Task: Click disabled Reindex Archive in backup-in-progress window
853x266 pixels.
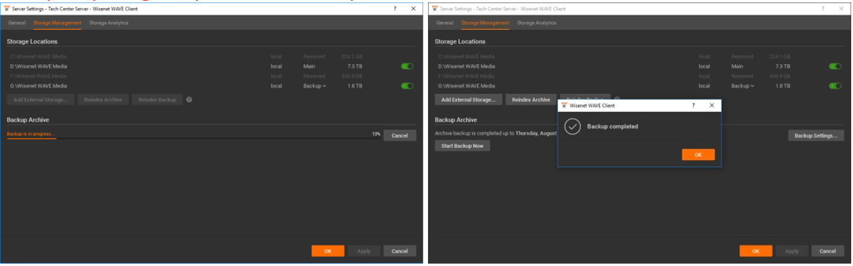Action: click(x=103, y=99)
